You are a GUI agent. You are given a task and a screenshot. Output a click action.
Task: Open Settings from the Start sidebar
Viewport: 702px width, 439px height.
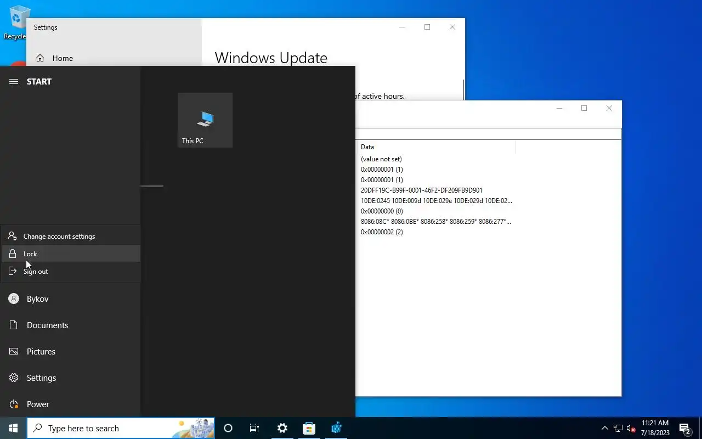pyautogui.click(x=70, y=378)
